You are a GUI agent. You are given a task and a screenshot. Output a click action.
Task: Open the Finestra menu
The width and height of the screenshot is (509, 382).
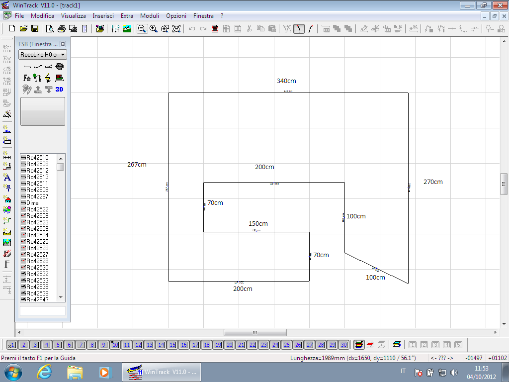point(203,15)
